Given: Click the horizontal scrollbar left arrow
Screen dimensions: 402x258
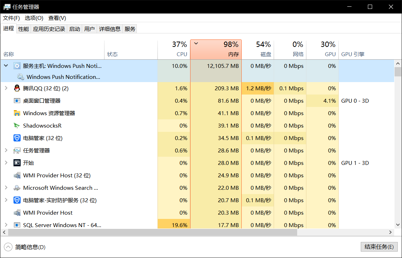Looking at the screenshot, I should (x=4, y=232).
